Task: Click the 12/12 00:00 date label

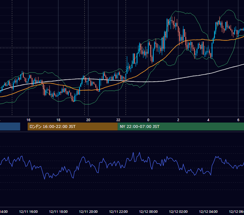Action: (148, 211)
